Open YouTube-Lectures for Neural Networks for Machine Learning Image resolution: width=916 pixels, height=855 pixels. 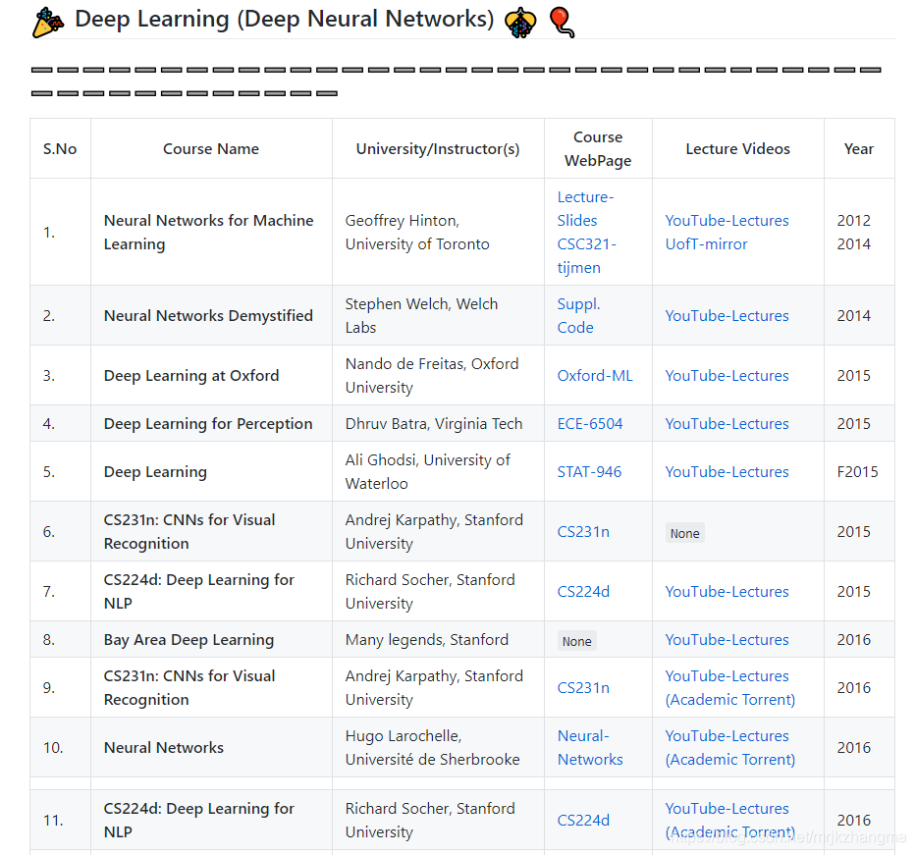[727, 221]
